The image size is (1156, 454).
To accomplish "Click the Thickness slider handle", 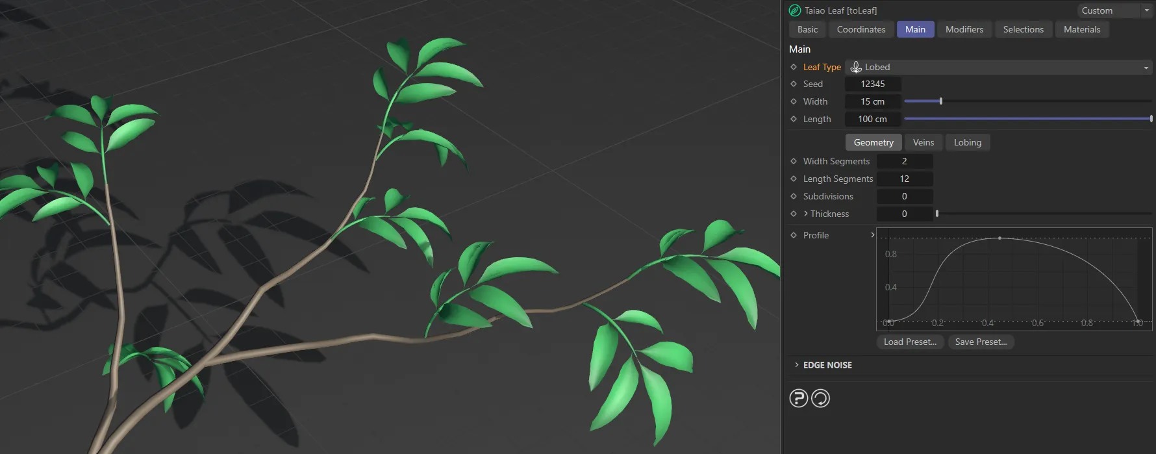I will pyautogui.click(x=937, y=214).
